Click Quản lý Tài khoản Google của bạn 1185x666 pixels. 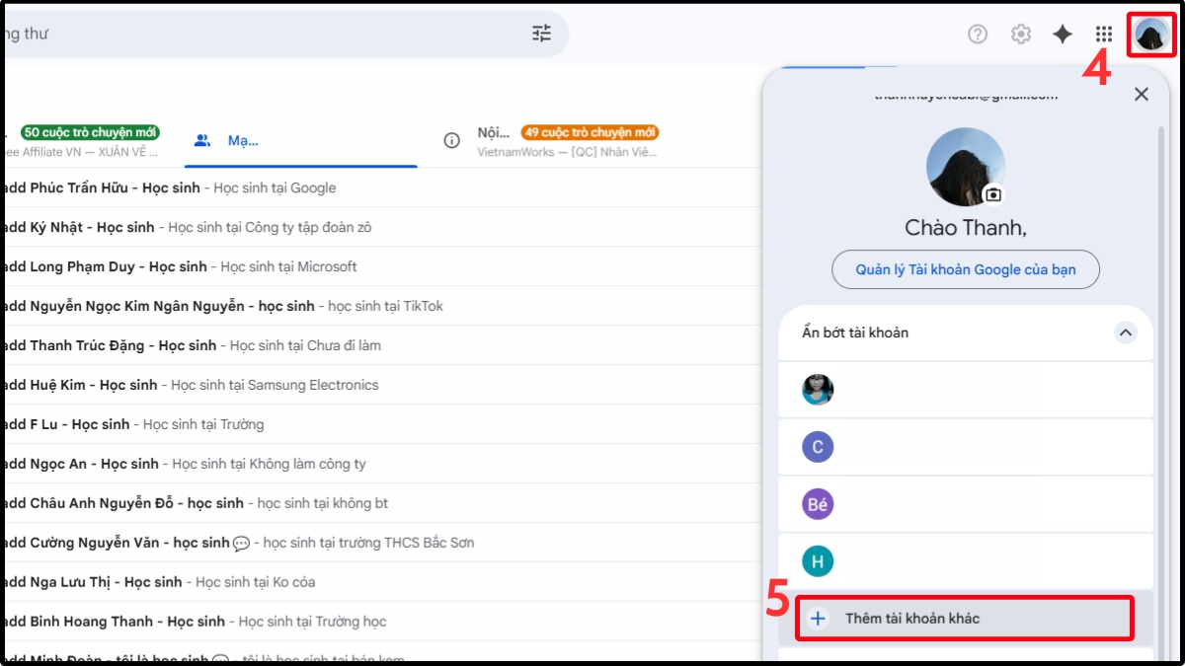(965, 269)
